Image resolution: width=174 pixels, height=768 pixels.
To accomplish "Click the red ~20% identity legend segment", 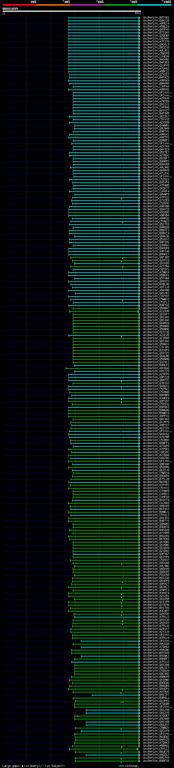I will click(x=19, y=5).
